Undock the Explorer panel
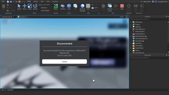The width and height of the screenshot is (169, 95). [x=167, y=16]
